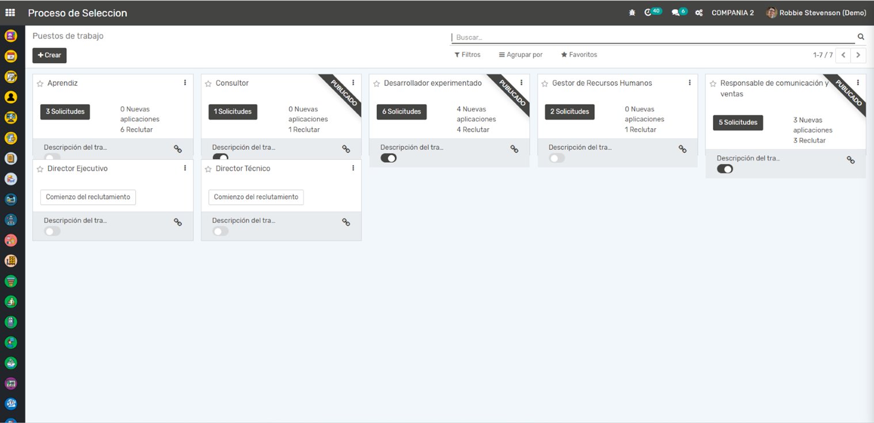The image size is (874, 423).
Task: Click the search magnifier icon
Action: [x=861, y=37]
